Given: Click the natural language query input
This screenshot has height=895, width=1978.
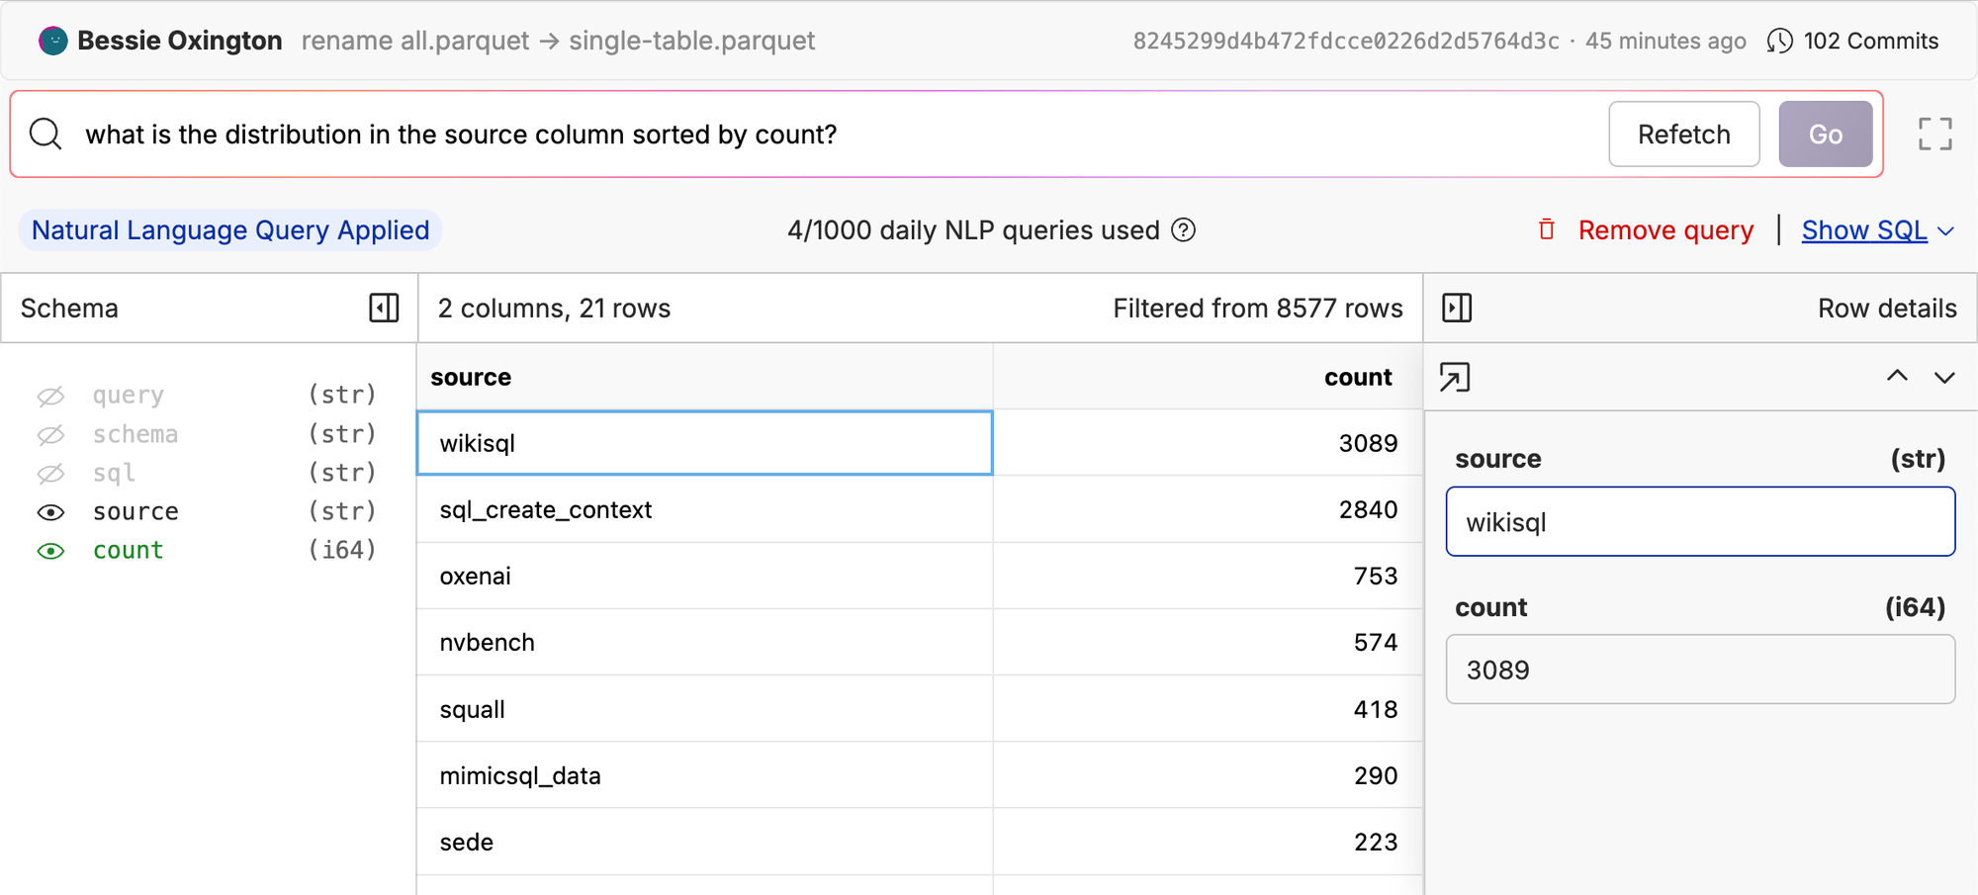Looking at the screenshot, I should [x=831, y=134].
